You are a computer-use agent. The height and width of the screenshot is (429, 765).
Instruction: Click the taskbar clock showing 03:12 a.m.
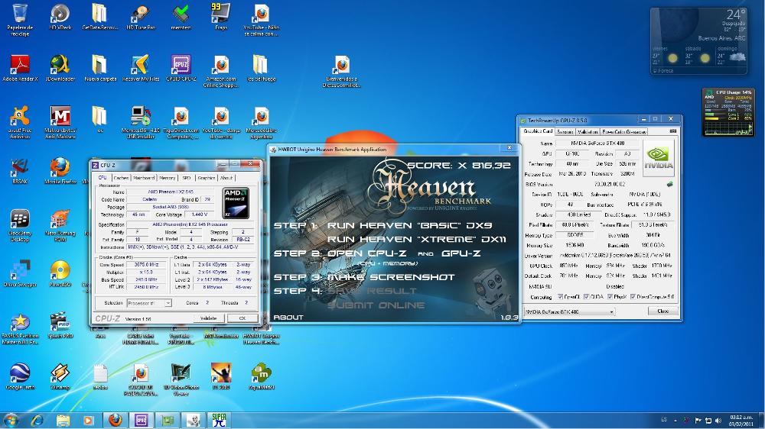tap(741, 421)
